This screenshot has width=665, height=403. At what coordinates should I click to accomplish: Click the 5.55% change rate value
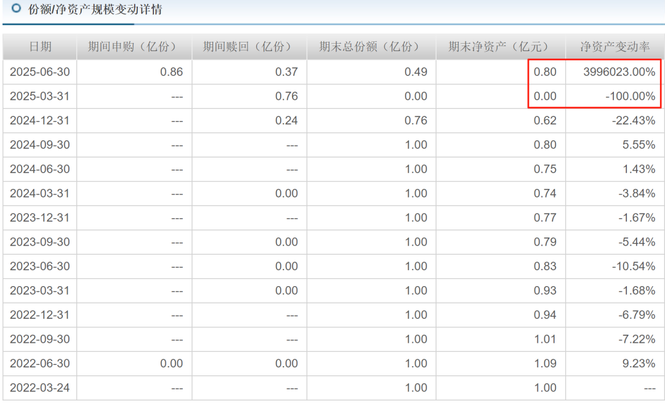point(639,145)
